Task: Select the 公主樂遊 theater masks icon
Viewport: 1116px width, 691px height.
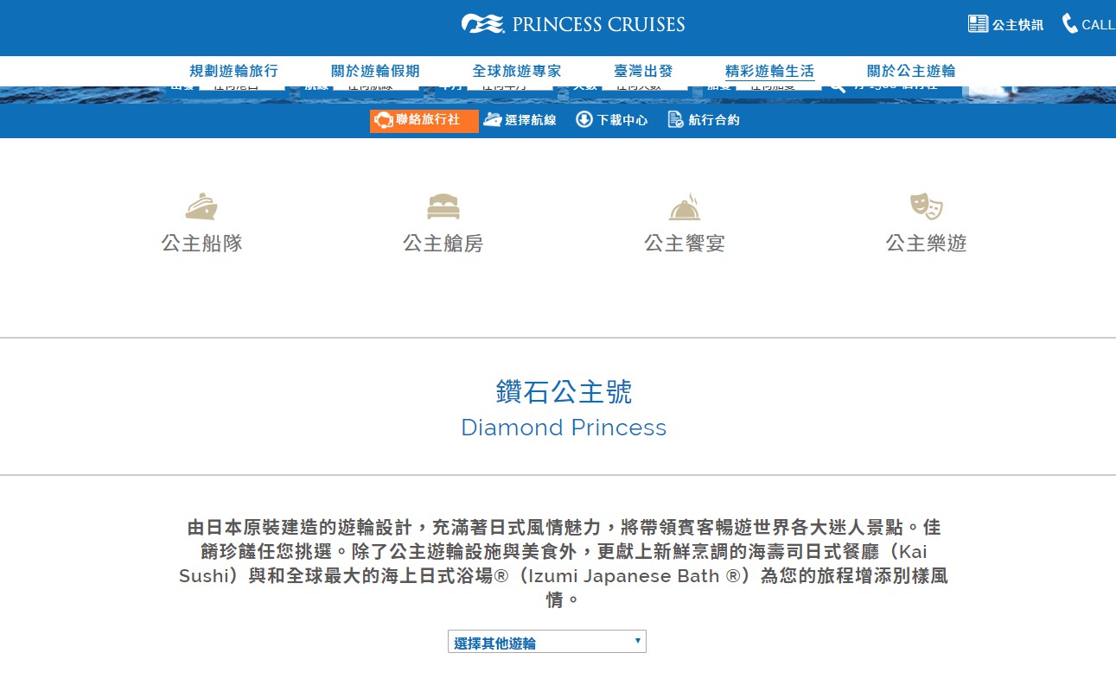Action: point(926,206)
